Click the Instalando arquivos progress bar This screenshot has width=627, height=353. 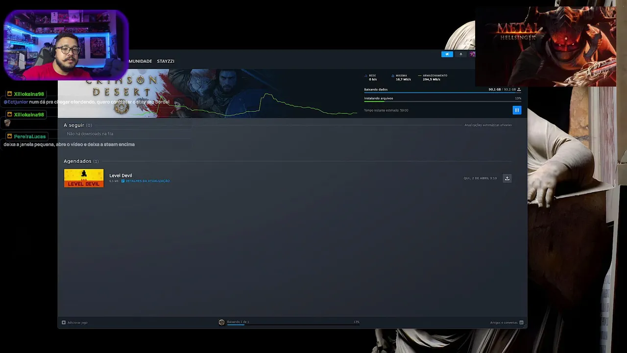442,101
